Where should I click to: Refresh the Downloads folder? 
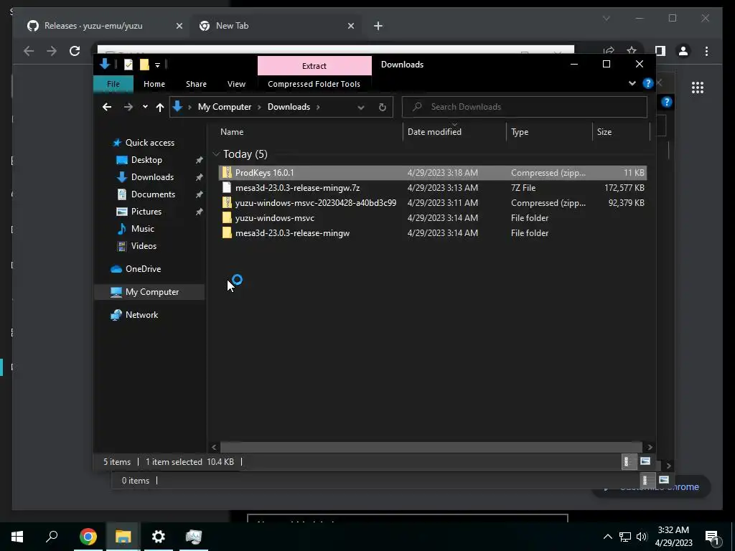pos(383,108)
